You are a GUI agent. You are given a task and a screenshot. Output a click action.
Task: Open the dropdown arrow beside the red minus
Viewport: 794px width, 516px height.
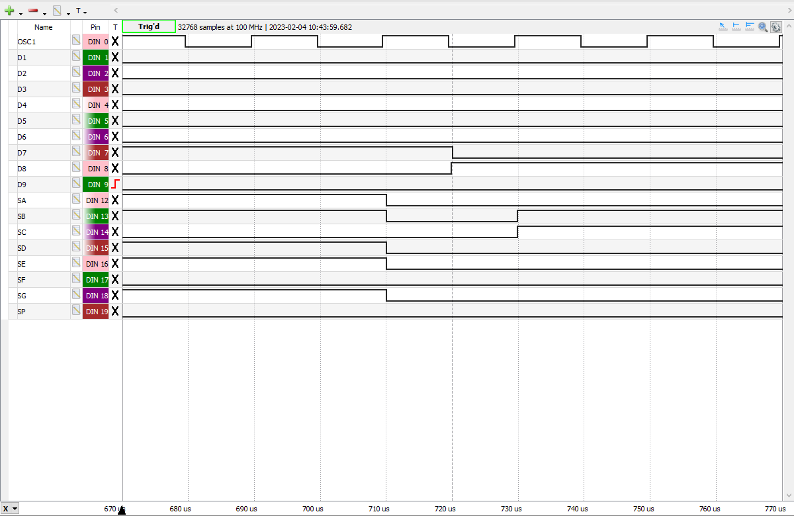(x=44, y=13)
